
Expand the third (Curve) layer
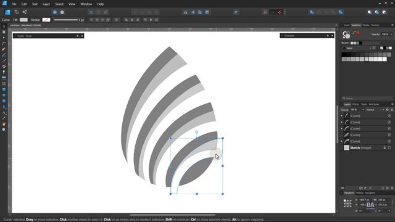pyautogui.click(x=342, y=129)
